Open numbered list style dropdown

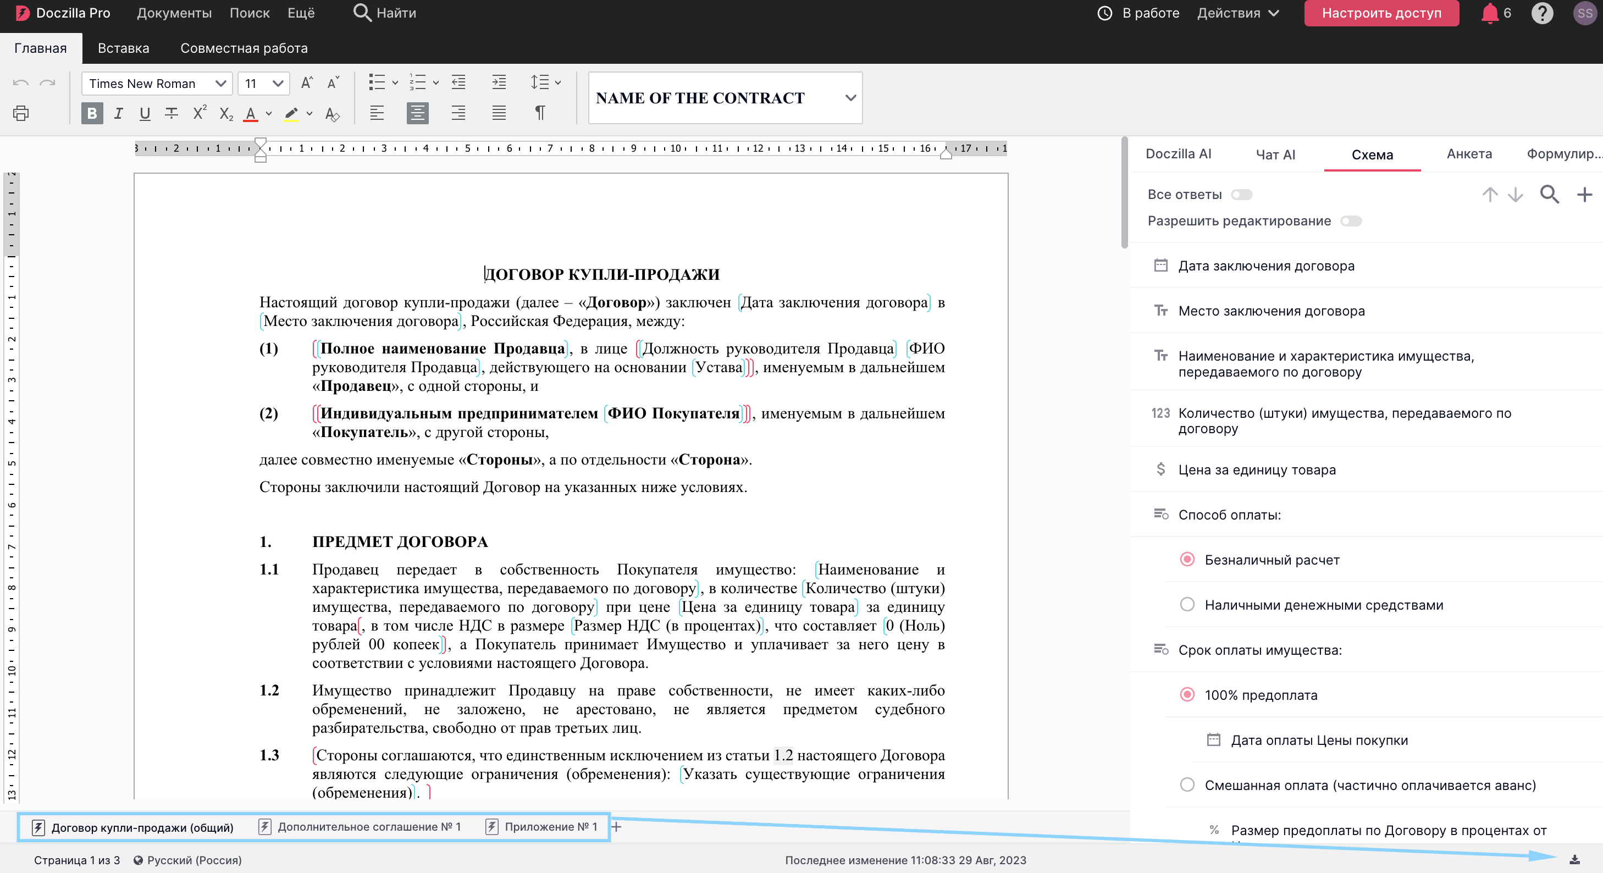(x=435, y=82)
